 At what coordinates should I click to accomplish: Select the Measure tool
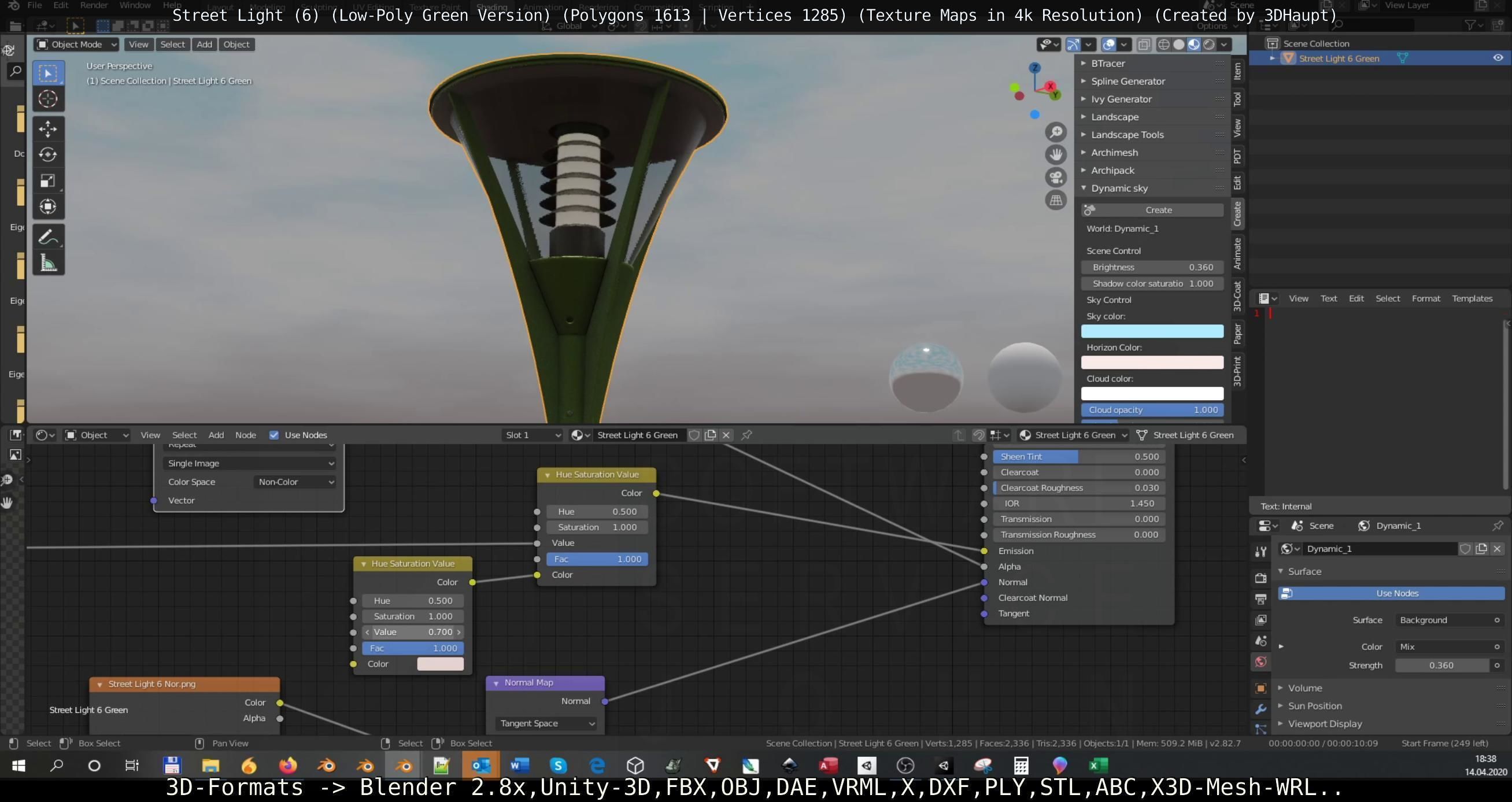[48, 263]
